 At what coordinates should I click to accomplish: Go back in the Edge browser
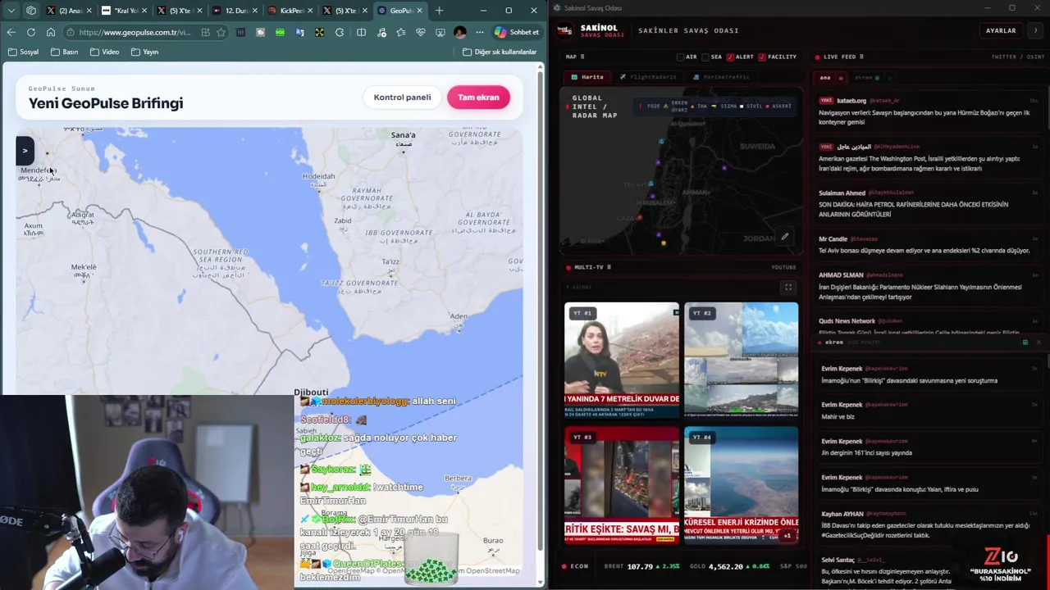pyautogui.click(x=11, y=32)
